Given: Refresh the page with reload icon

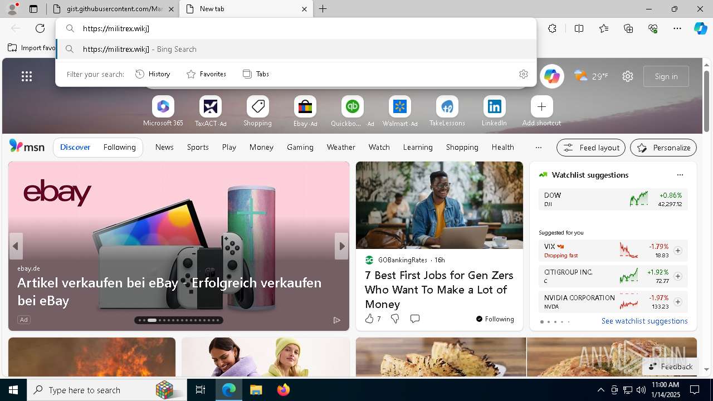Looking at the screenshot, I should [40, 28].
